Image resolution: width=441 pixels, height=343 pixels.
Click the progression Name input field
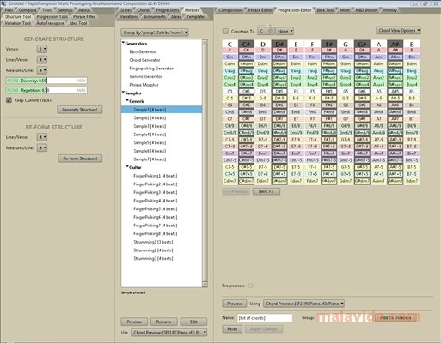tap(265, 318)
